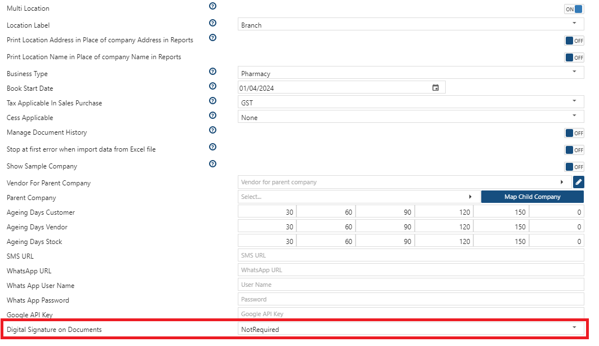Click help icon next to Business Type
This screenshot has width=599, height=346.
coord(213,72)
